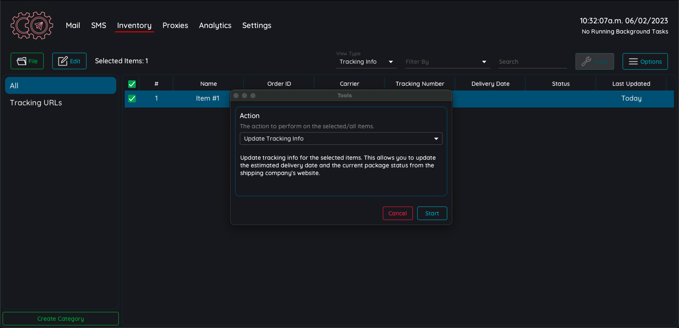This screenshot has width=679, height=328.
Task: Open the Analytics tab
Action: pos(215,25)
